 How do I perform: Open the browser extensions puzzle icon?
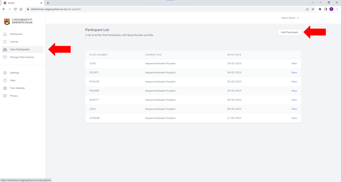[320, 9]
